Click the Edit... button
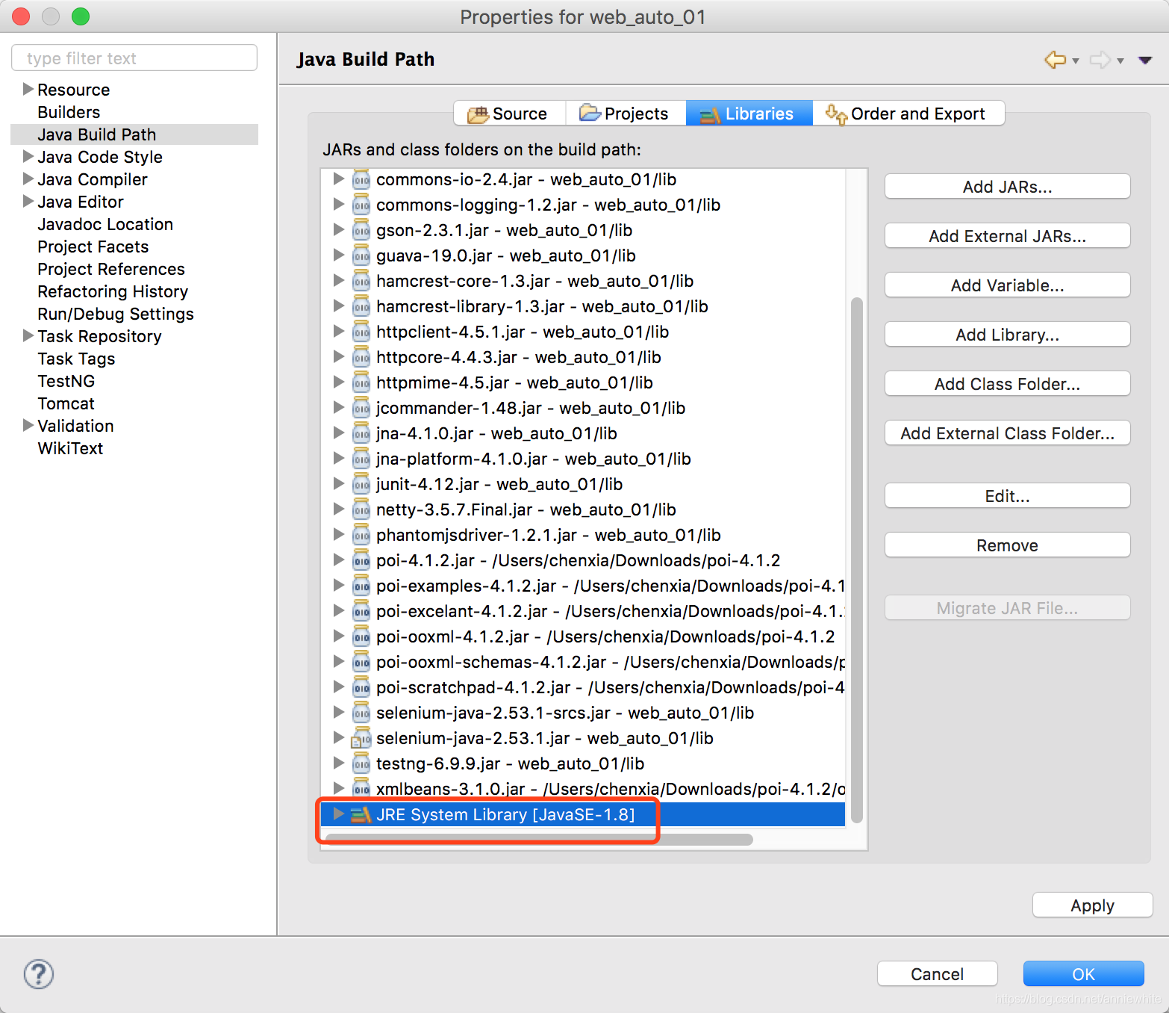 point(1007,496)
